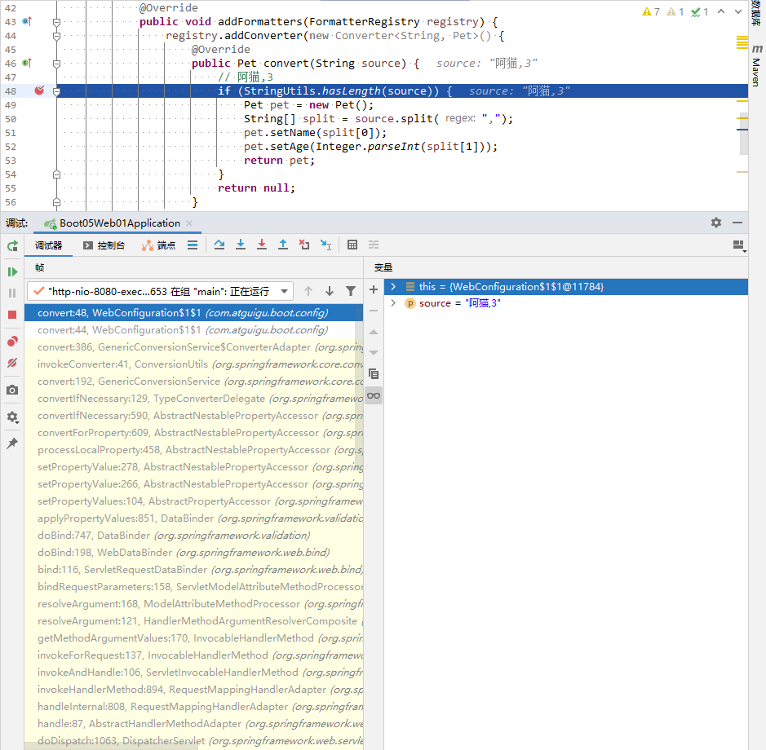Go to next frame with down arrow
The image size is (766, 750).
330,292
